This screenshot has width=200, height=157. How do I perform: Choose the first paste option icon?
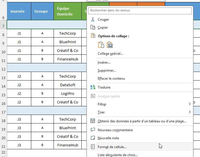(x=101, y=45)
